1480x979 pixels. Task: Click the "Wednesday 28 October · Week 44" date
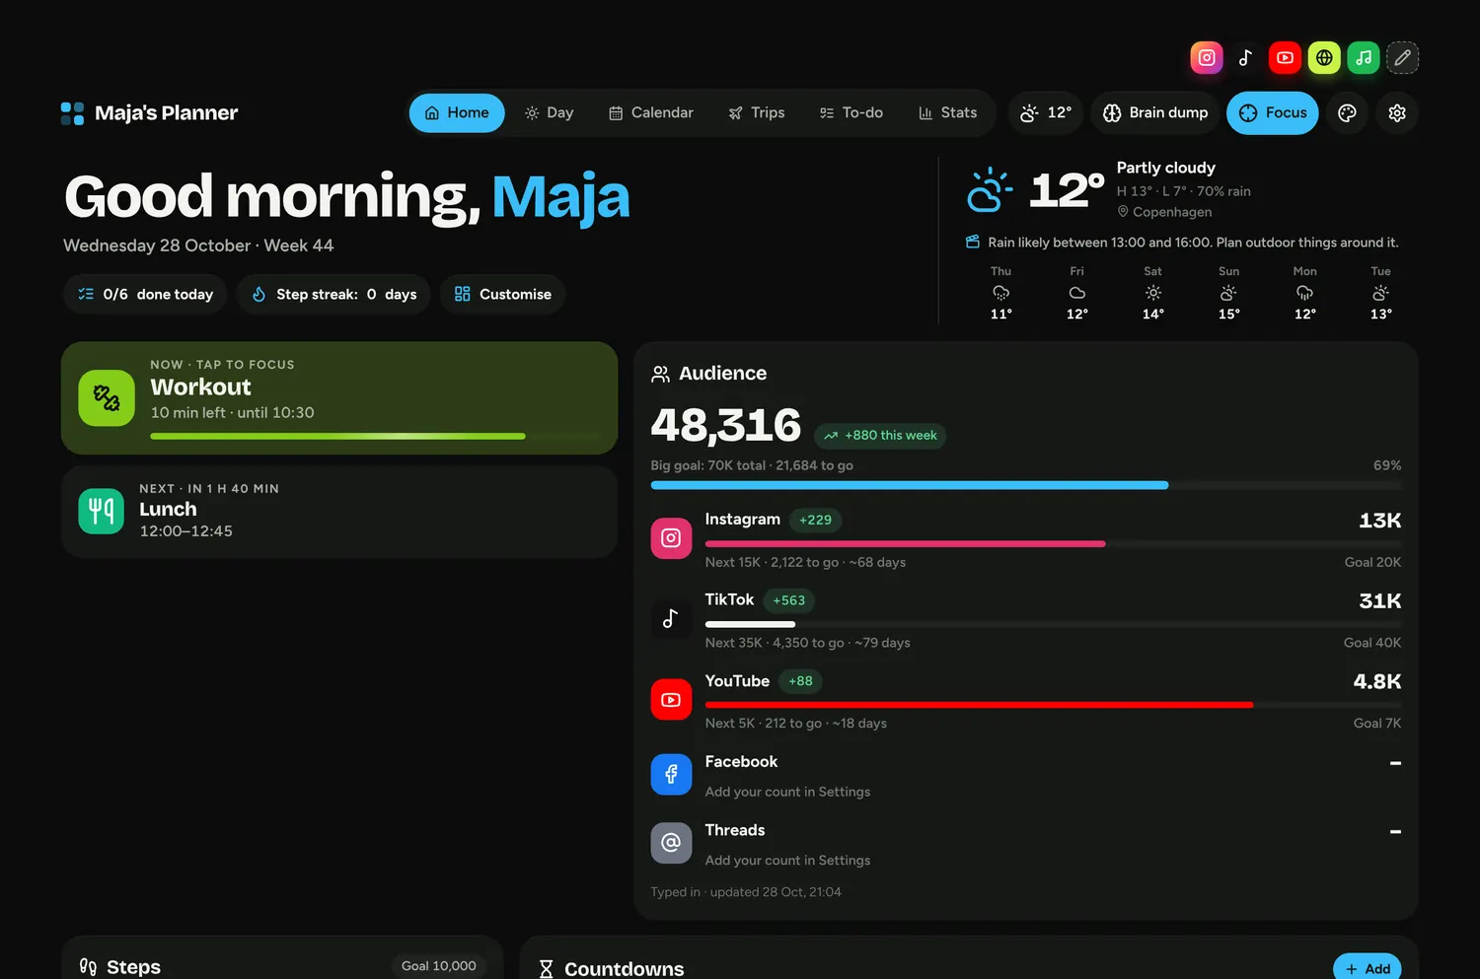point(198,245)
